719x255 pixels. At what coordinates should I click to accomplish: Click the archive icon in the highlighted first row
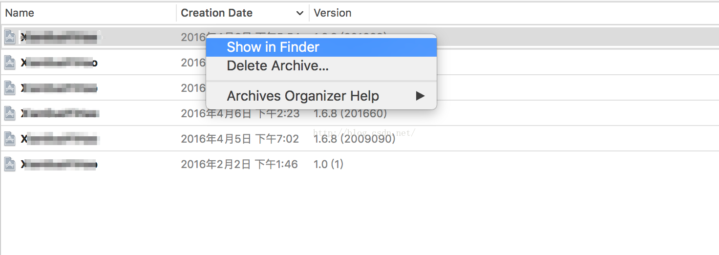coord(10,37)
